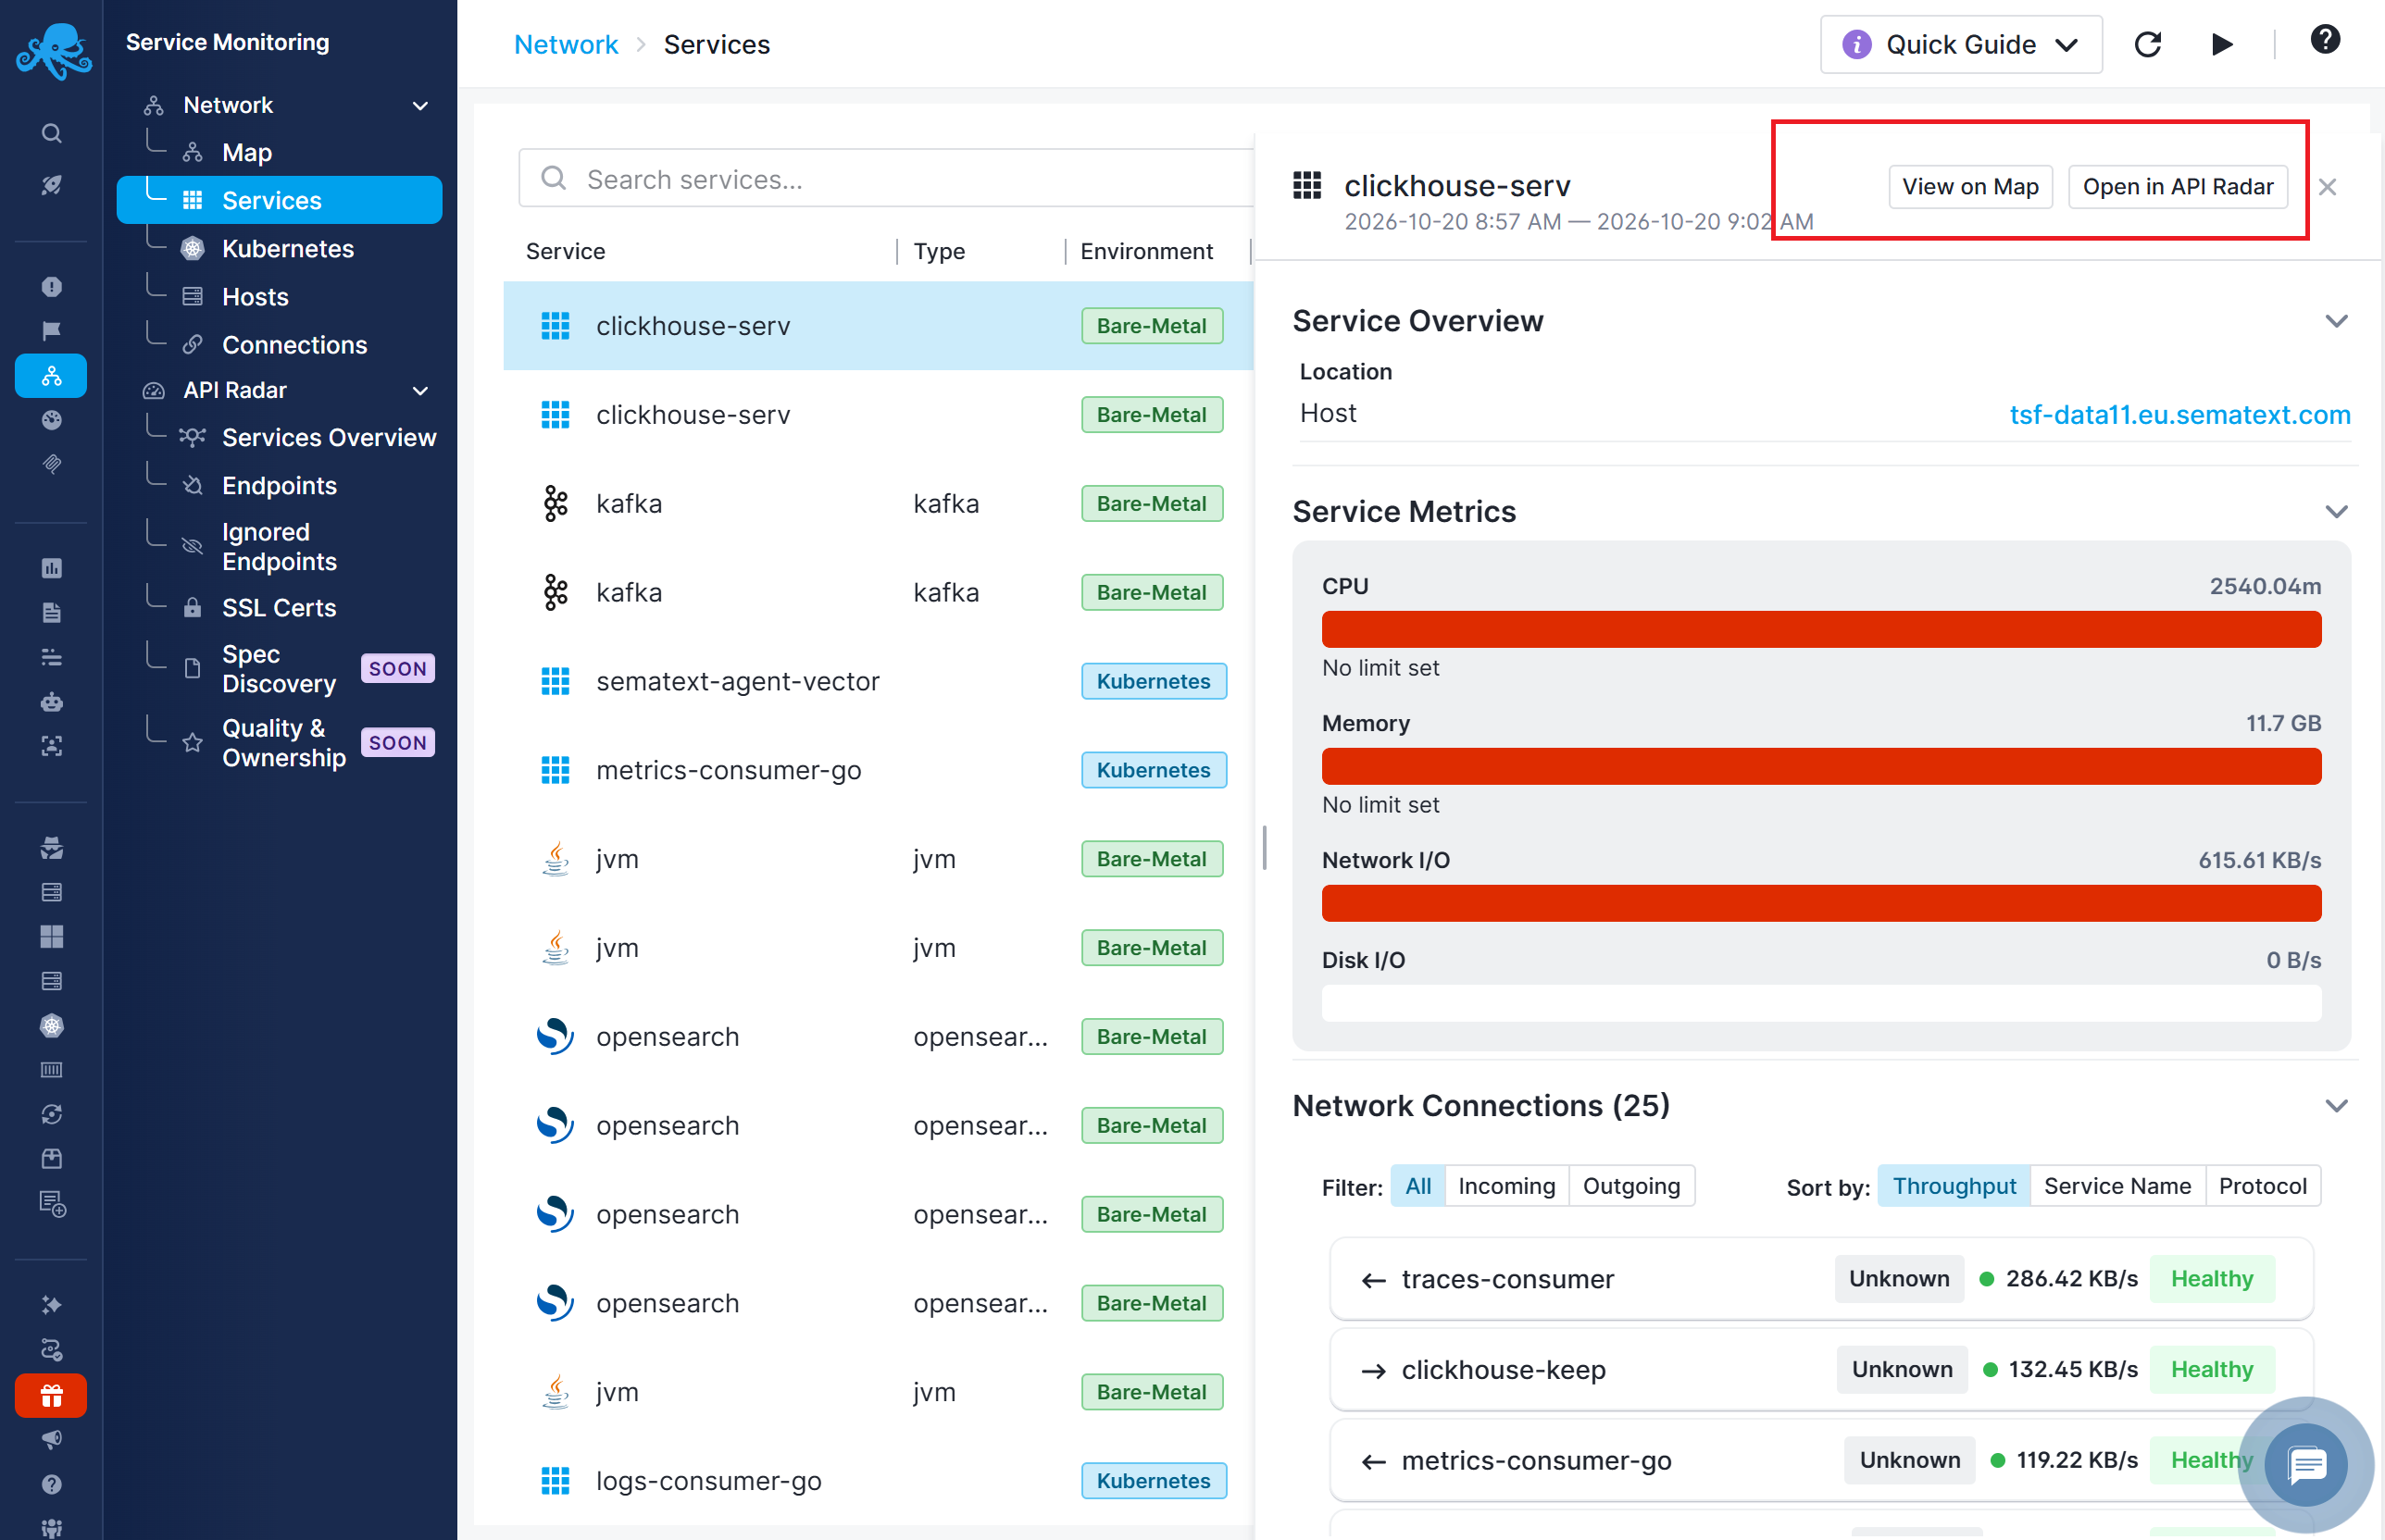Viewport: 2385px width, 1540px height.
Task: Open Ignored Endpoints in the sidebar
Action: click(279, 546)
